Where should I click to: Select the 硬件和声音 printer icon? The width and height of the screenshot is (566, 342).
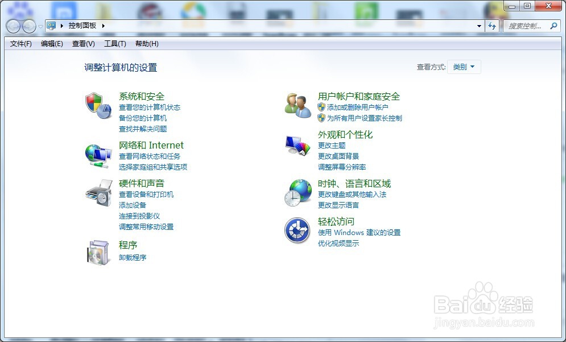click(98, 195)
